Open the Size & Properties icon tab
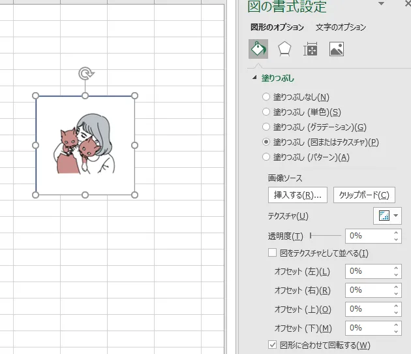411x354 pixels. click(311, 49)
